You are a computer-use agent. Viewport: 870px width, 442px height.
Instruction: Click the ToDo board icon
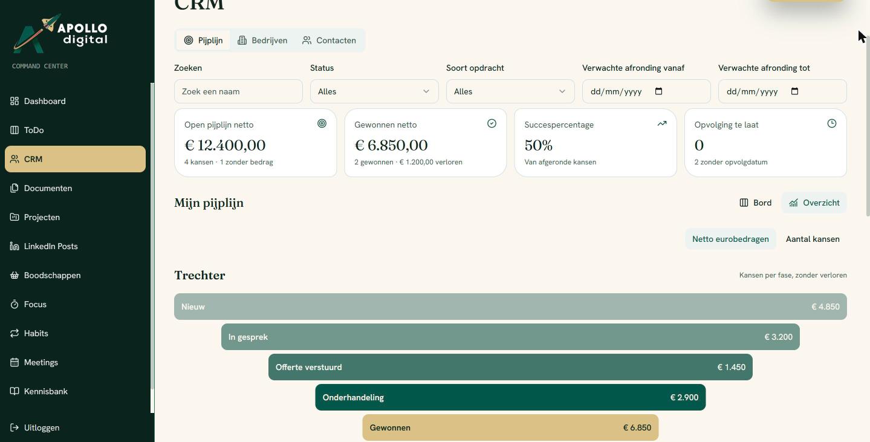[x=15, y=130]
